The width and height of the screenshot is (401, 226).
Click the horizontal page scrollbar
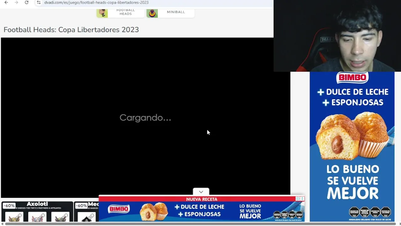point(200,224)
